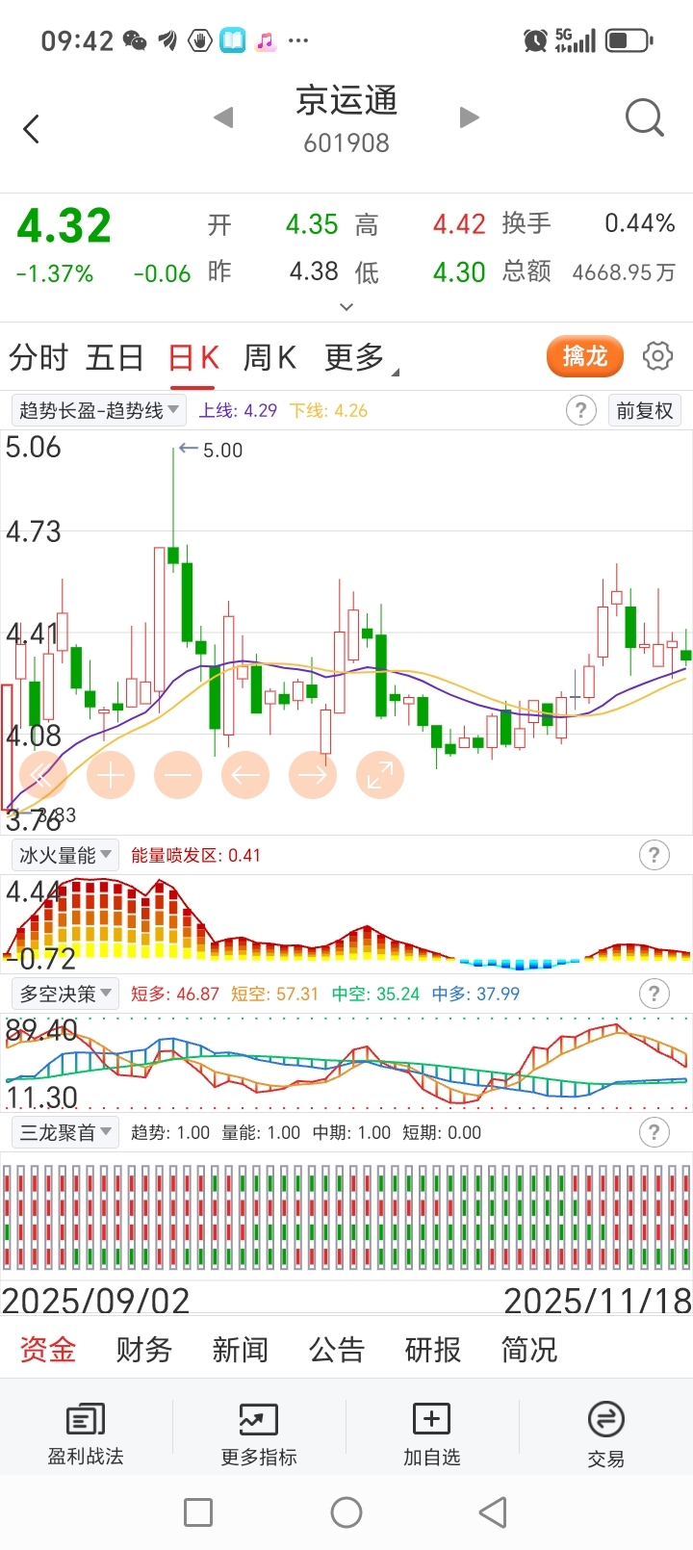The height and width of the screenshot is (1550, 693).
Task: Open chart settings gear icon
Action: 657,356
